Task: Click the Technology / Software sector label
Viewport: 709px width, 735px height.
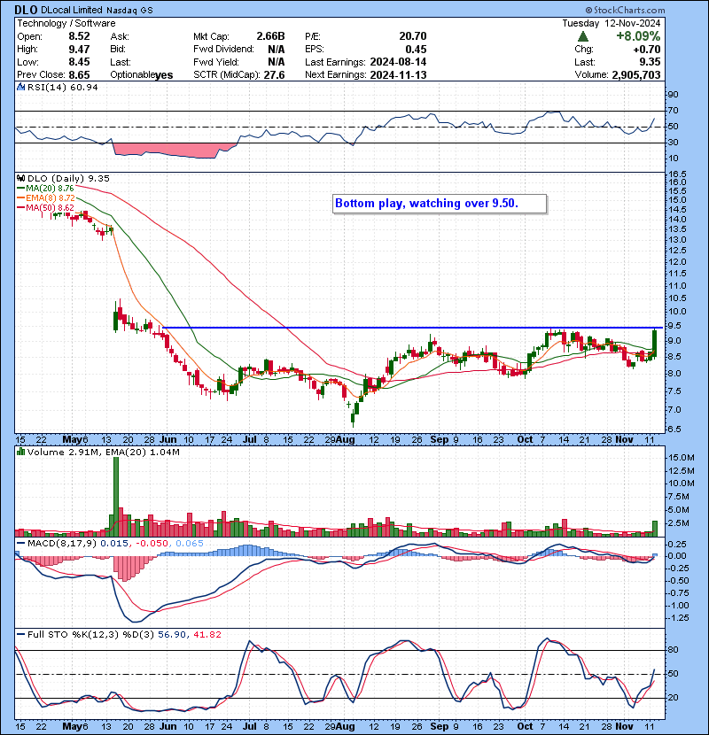Action: pyautogui.click(x=66, y=23)
